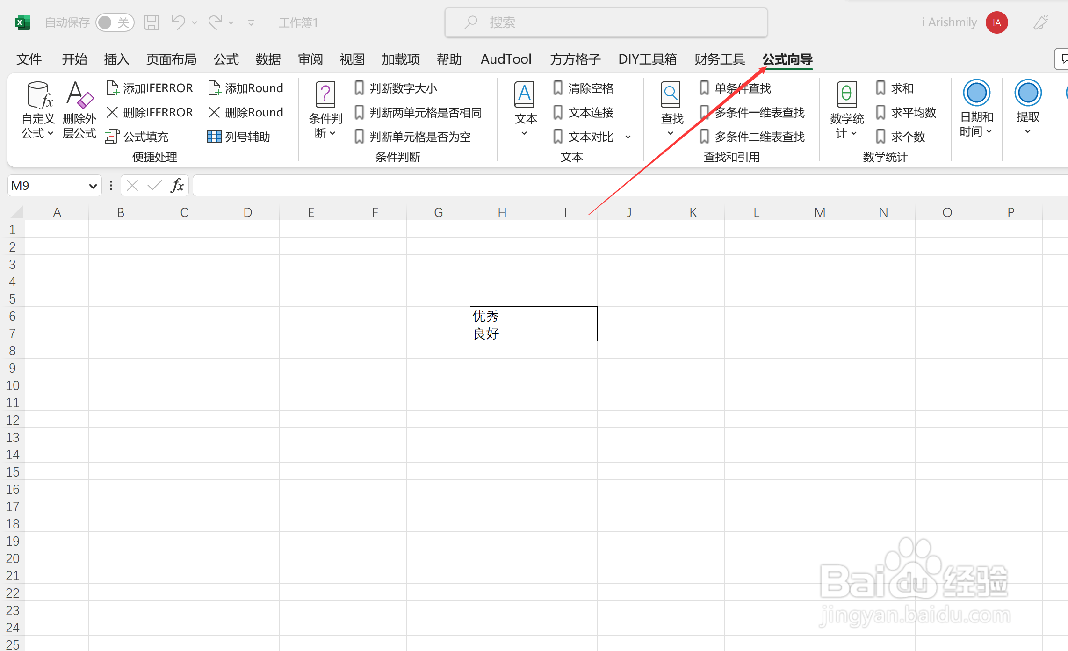This screenshot has width=1068, height=651.
Task: Switch to the DIY工具箱 tab
Action: pos(648,59)
